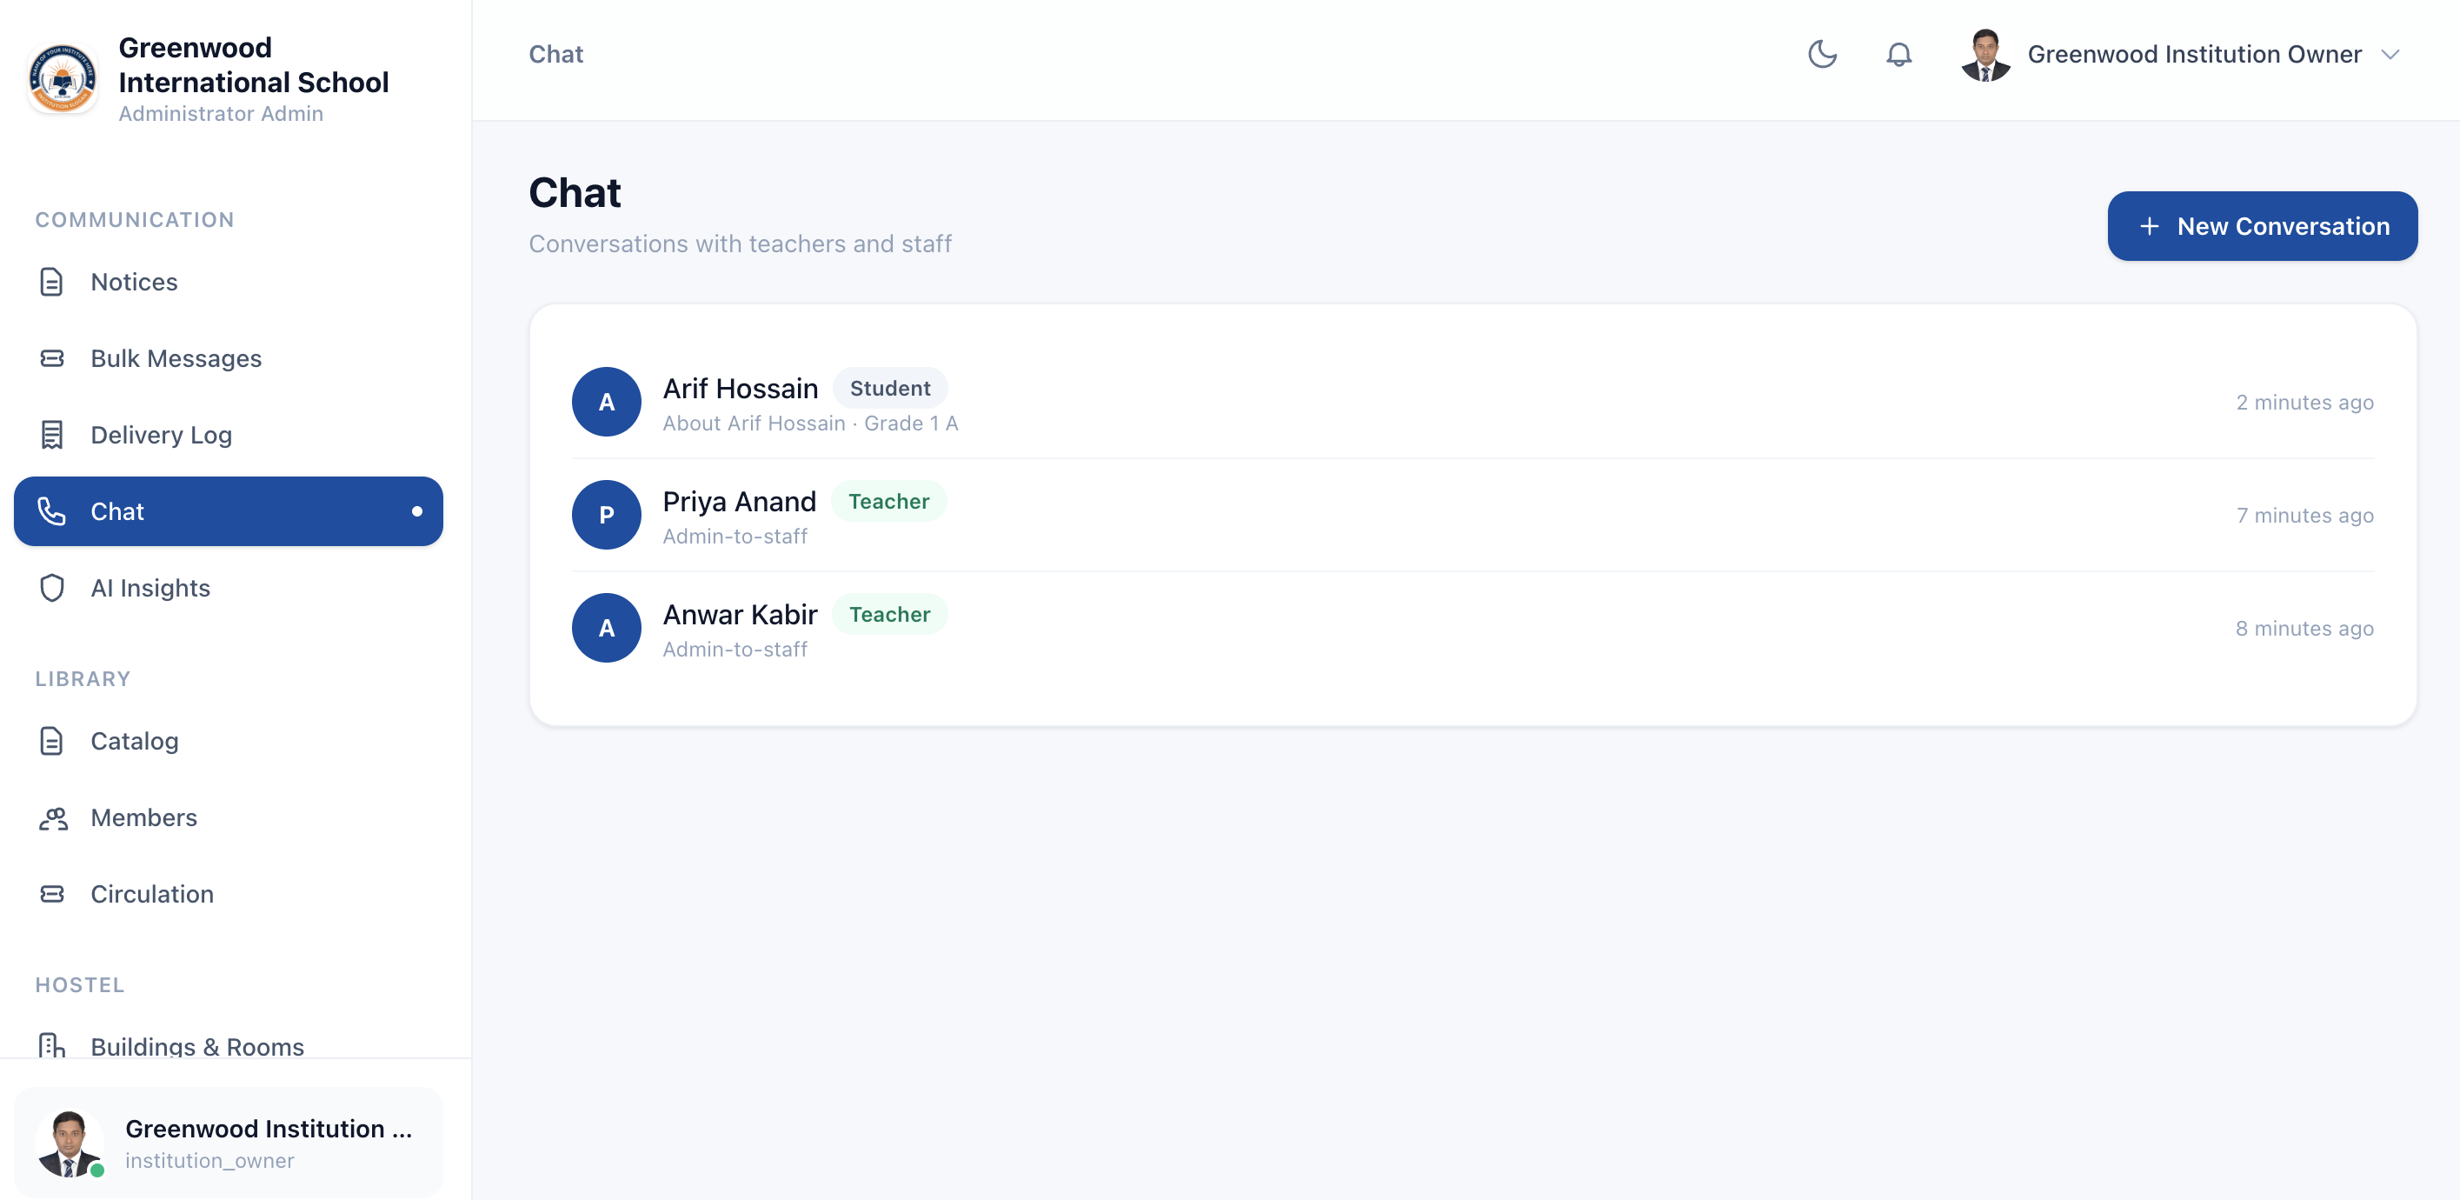Screen dimensions: 2460x1200
Task: Click the Bulk Messages sidebar icon
Action: pyautogui.click(x=51, y=358)
